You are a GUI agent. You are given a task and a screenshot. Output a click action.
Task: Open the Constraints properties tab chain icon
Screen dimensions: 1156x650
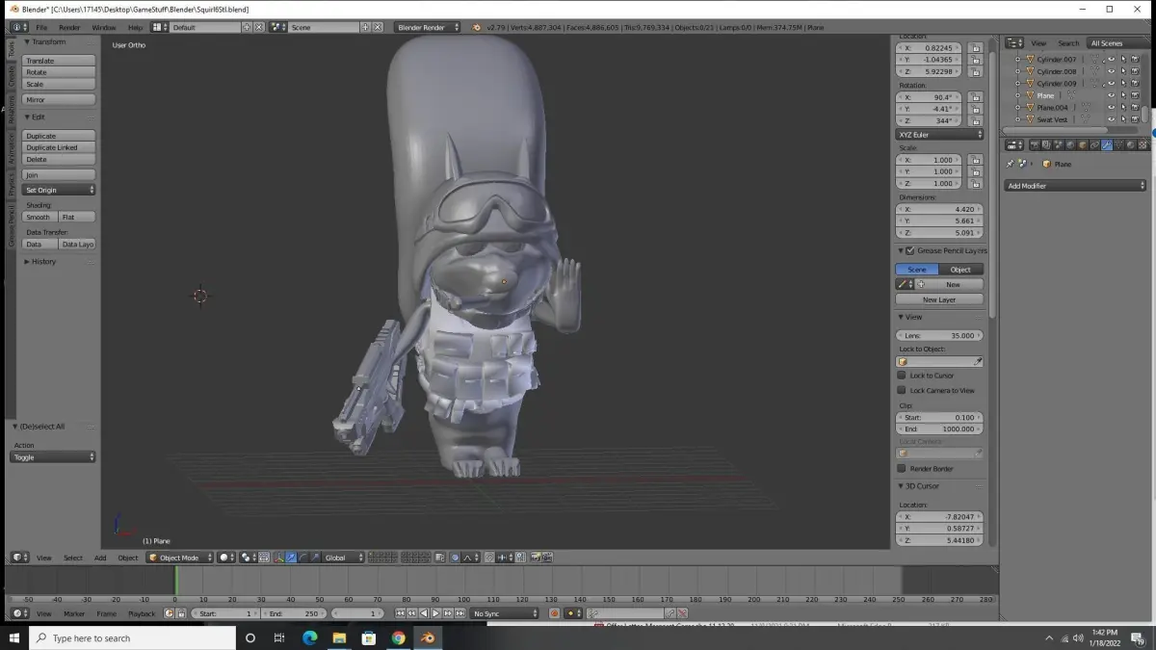tap(1094, 144)
